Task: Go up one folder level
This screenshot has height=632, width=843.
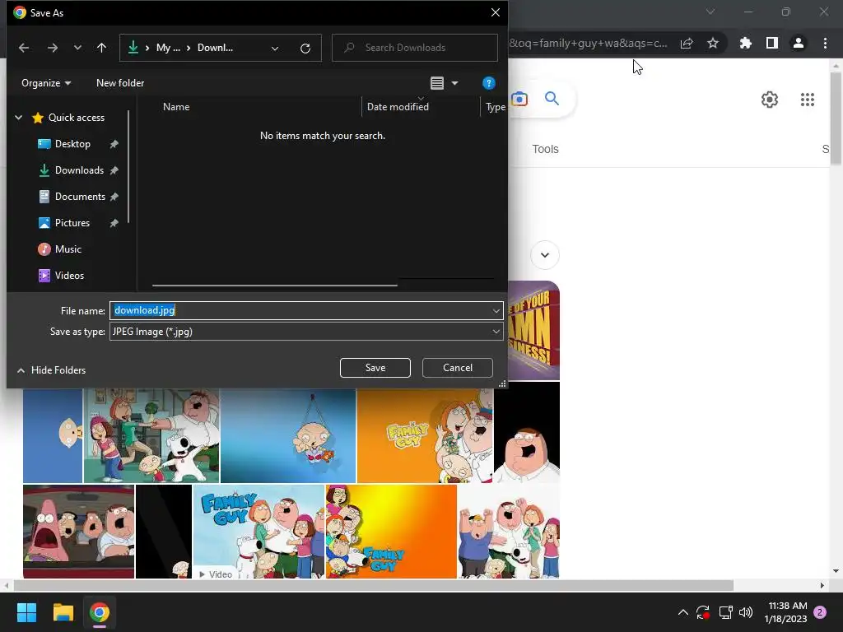Action: pos(101,48)
